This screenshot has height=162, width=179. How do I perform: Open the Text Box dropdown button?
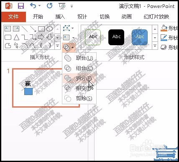[x=69, y=37]
